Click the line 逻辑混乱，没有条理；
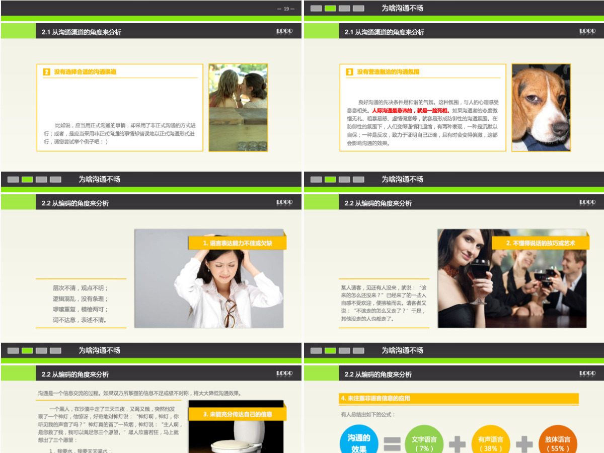The width and height of the screenshot is (604, 453). (81, 298)
